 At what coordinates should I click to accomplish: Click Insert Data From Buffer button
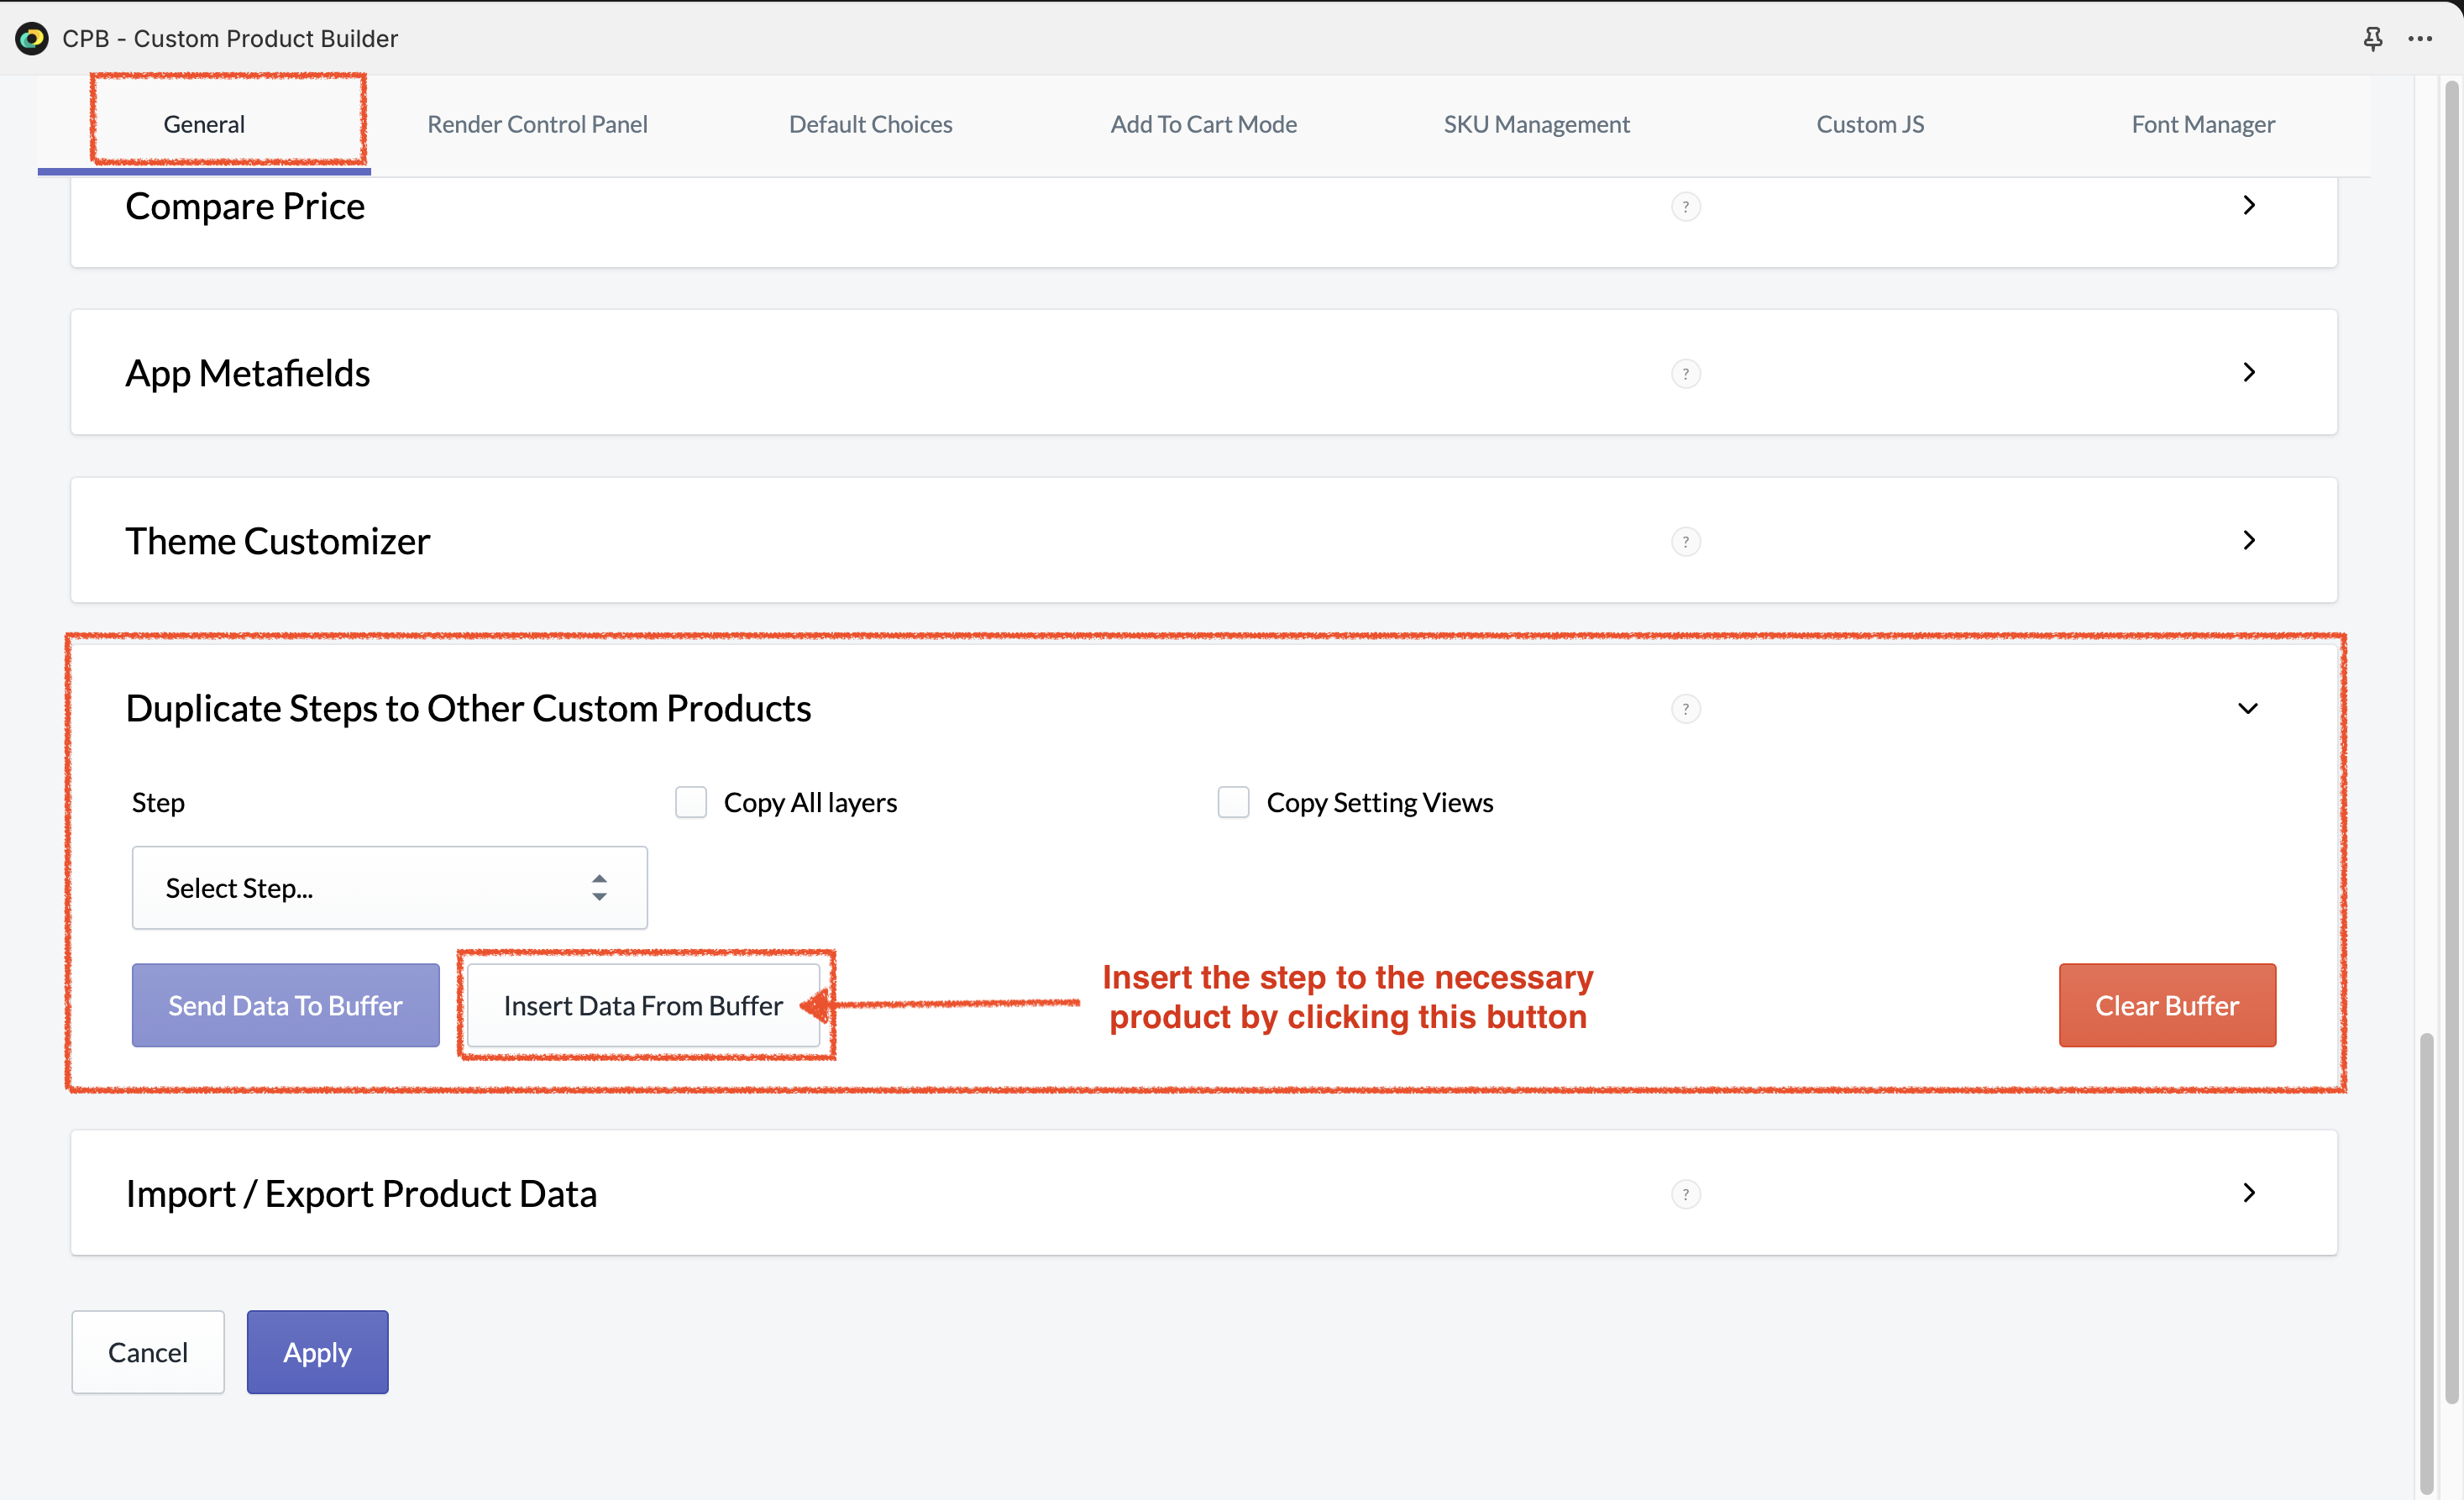click(643, 1006)
